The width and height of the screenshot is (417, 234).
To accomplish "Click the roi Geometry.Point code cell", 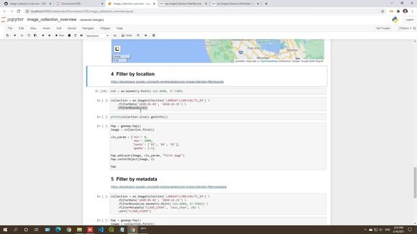I will coord(218,91).
